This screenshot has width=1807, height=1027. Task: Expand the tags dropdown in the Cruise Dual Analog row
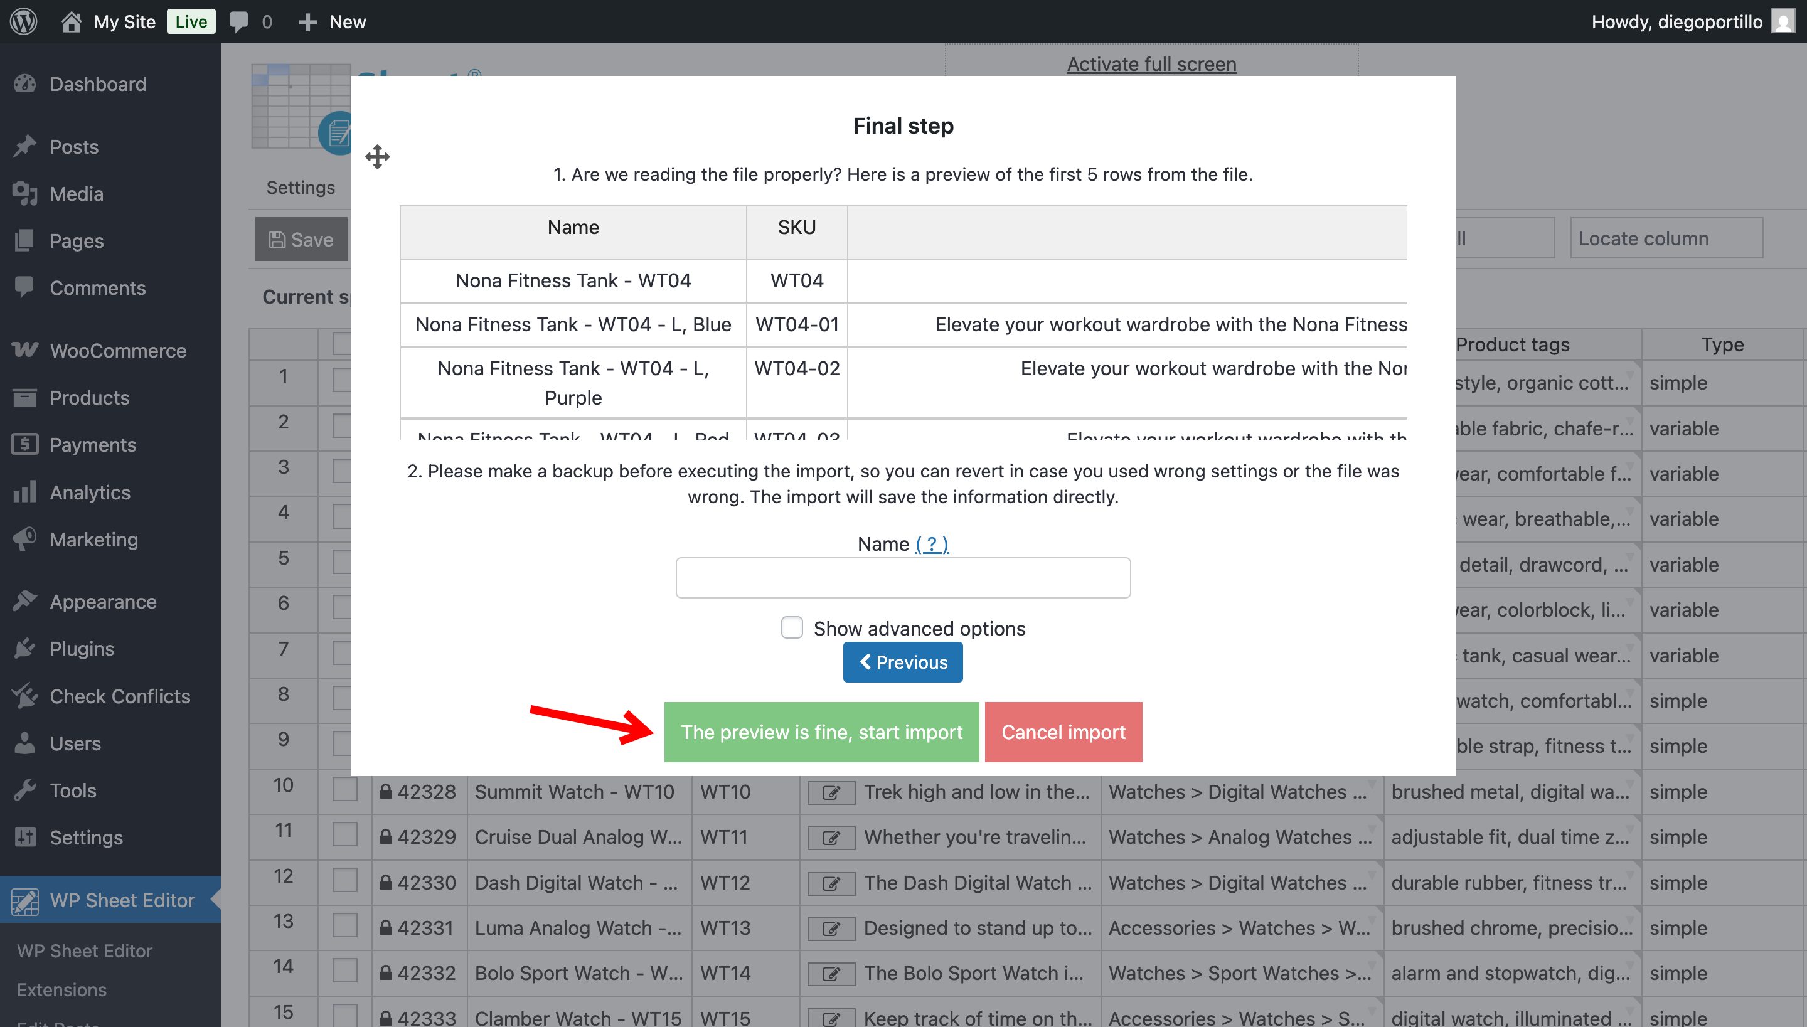[x=1629, y=828]
